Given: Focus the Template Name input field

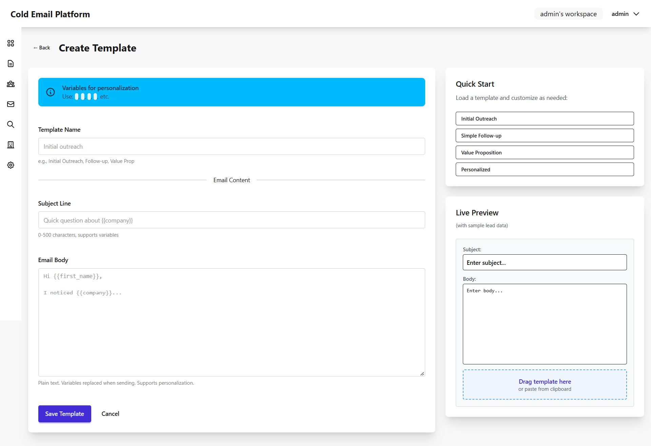Looking at the screenshot, I should tap(232, 146).
